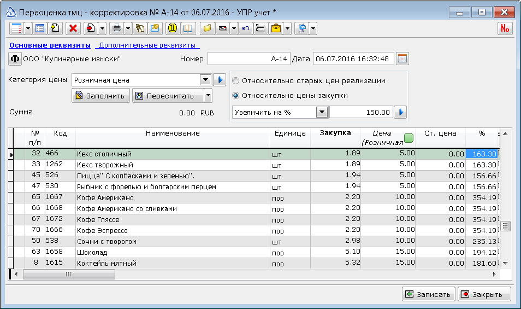Open dropdown next to checklist icon
Image resolution: width=521 pixels, height=309 pixels.
[28, 28]
